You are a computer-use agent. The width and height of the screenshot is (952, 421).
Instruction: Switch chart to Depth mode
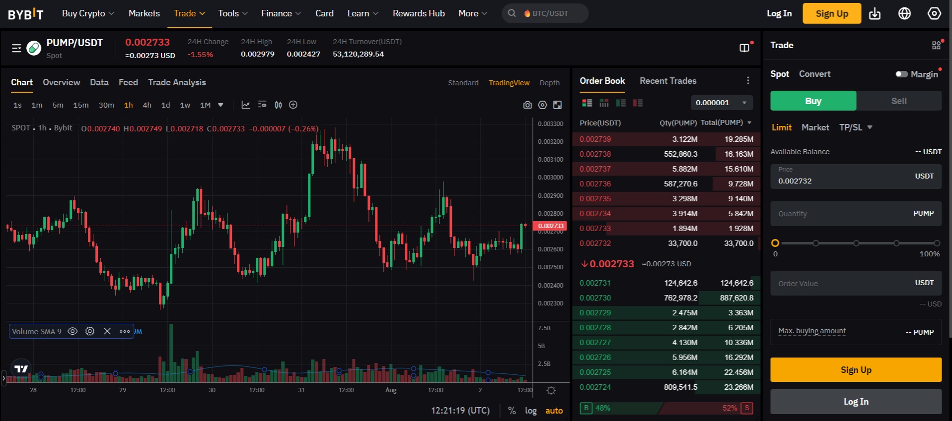coord(550,83)
